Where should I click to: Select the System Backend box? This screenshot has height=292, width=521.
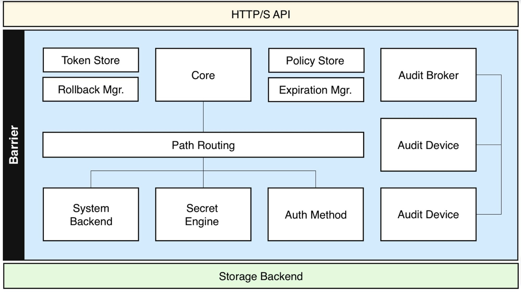click(91, 215)
